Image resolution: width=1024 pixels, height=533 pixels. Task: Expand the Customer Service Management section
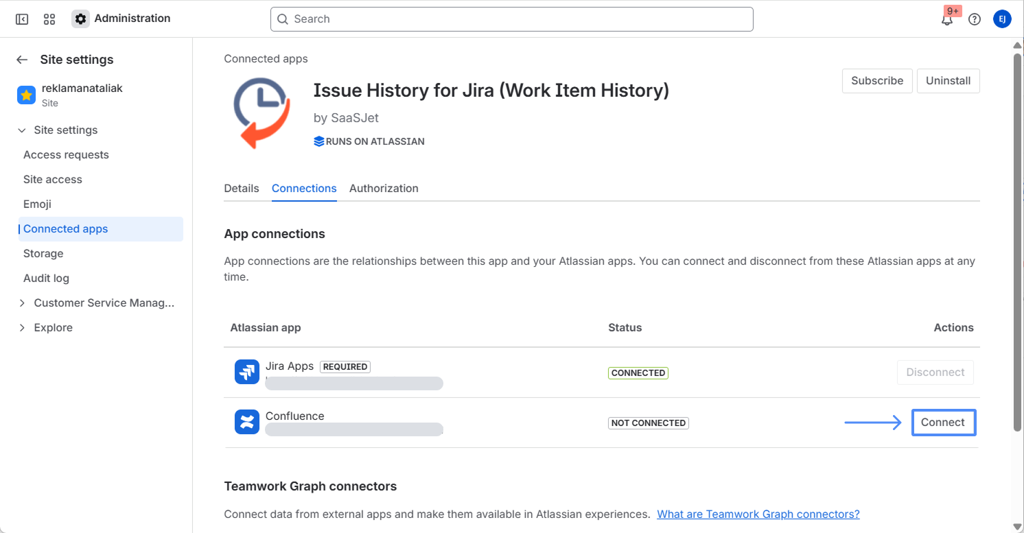point(22,303)
